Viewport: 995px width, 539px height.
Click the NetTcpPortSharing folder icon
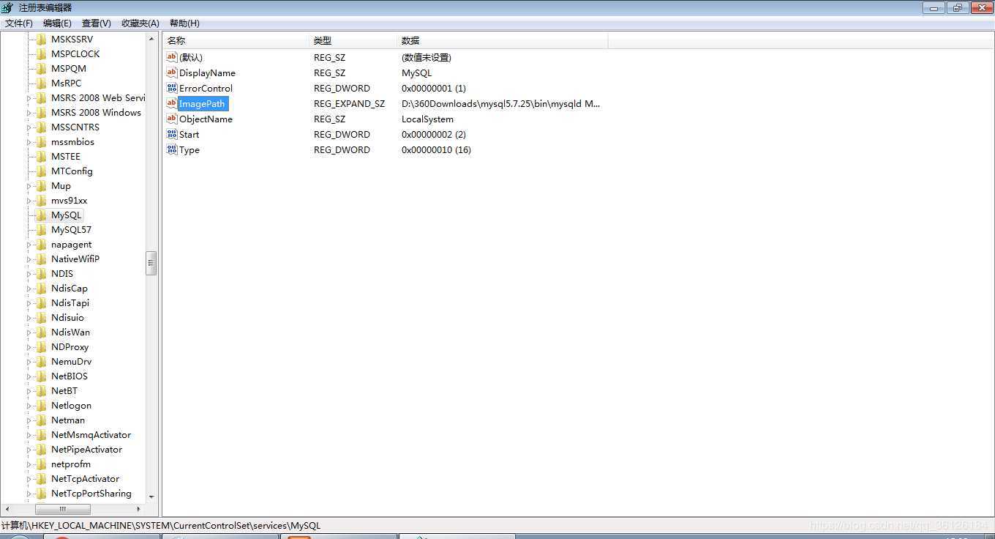click(x=42, y=494)
